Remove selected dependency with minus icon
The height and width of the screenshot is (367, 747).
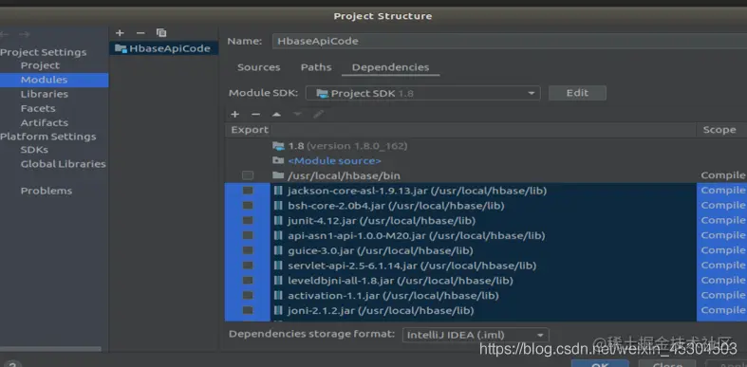pyautogui.click(x=256, y=114)
